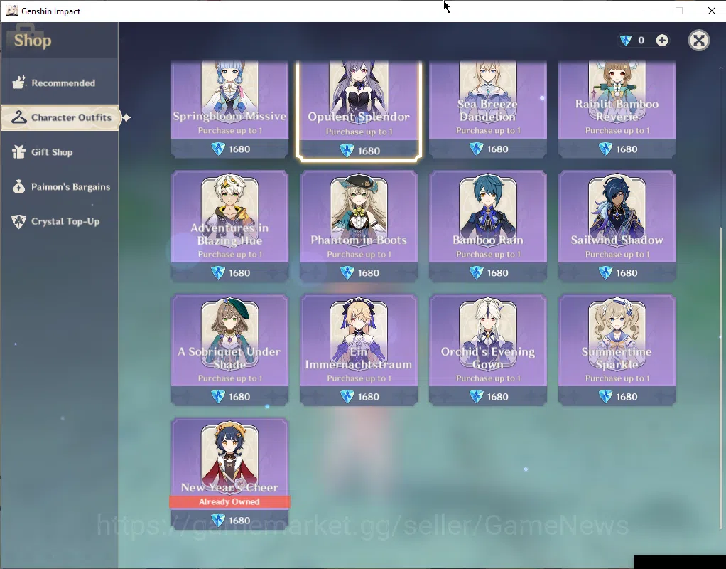Choose Adventures in Blazing Hue outfit

(229, 226)
